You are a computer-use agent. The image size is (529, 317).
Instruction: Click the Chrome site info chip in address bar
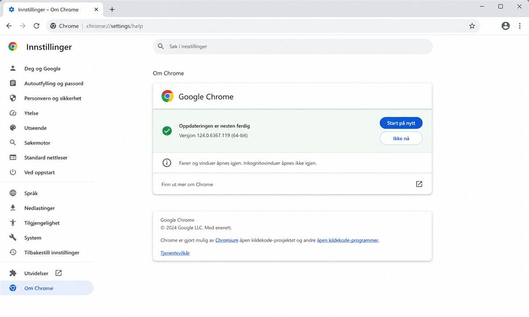[65, 26]
